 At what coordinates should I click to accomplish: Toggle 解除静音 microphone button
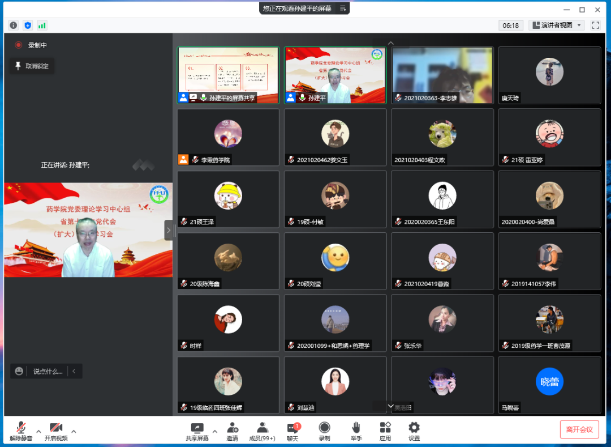click(21, 431)
